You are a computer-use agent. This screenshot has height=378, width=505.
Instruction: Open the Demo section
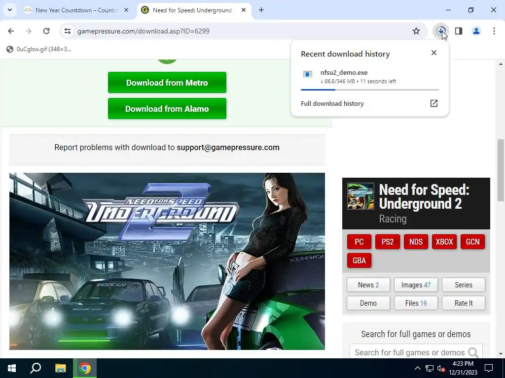(368, 303)
